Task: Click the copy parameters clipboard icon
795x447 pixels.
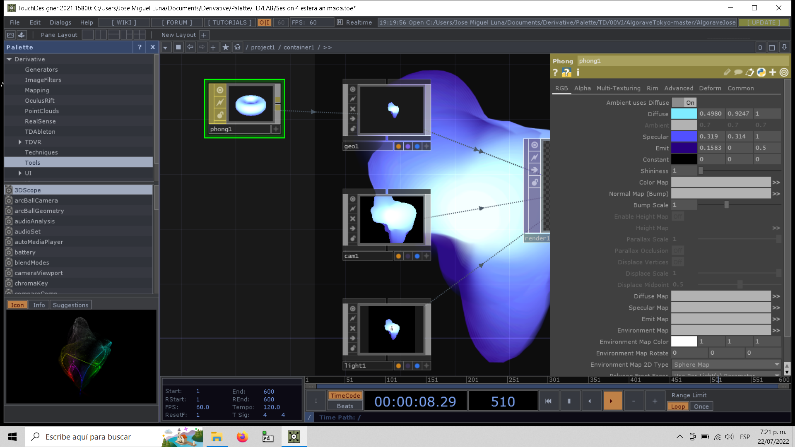Action: coord(750,72)
